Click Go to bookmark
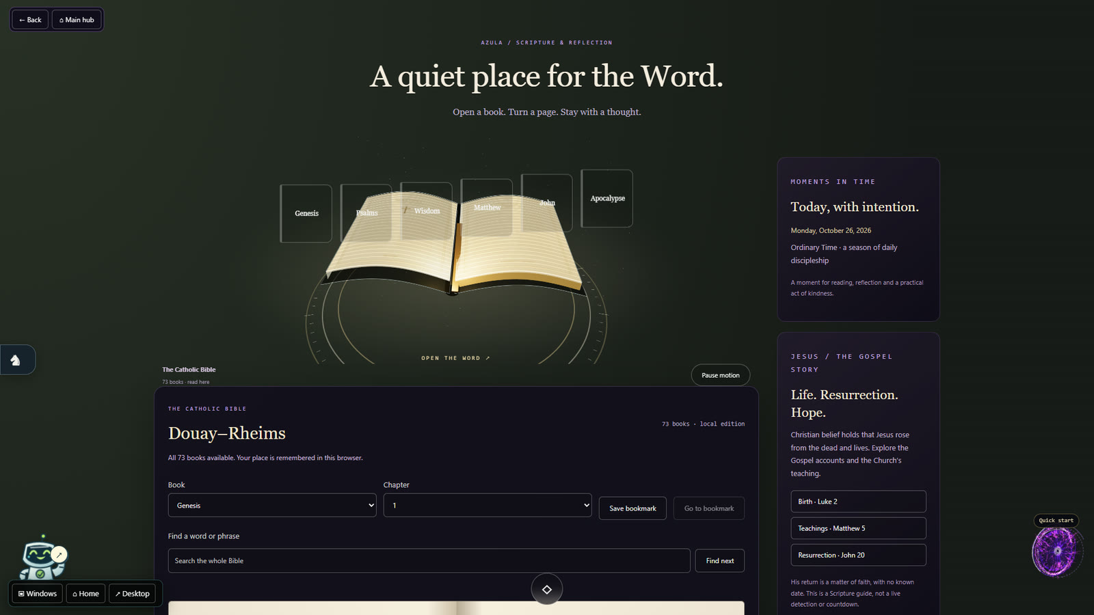 709,508
